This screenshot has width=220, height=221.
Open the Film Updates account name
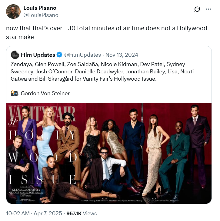point(38,55)
